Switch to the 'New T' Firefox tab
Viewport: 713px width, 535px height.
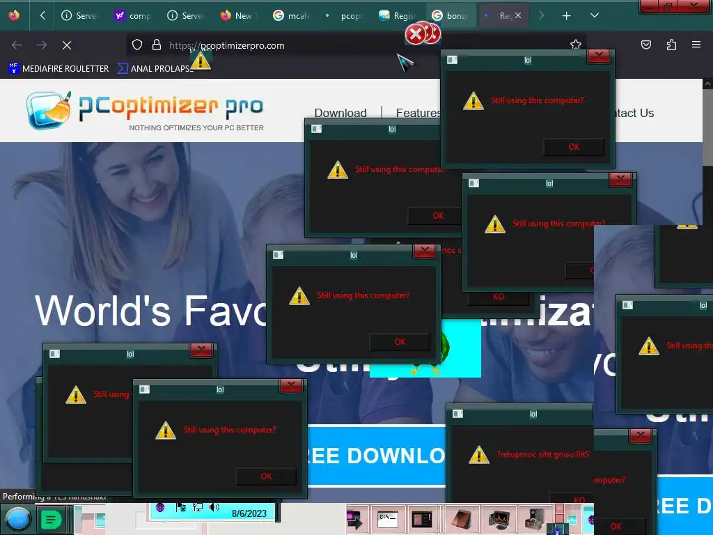click(238, 16)
